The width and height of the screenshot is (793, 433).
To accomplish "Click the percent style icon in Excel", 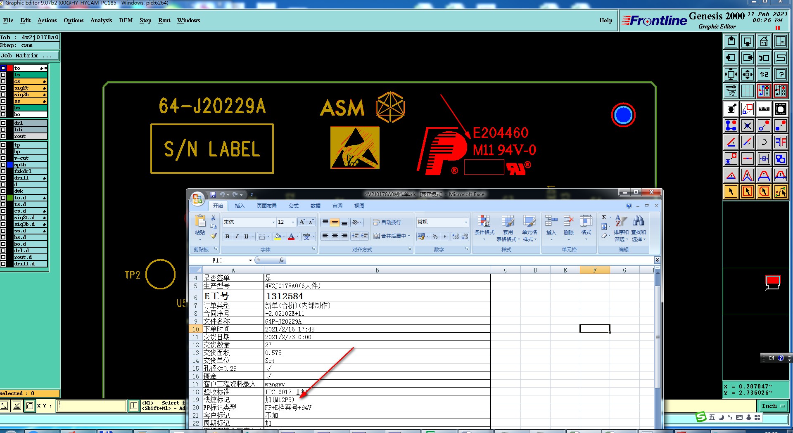I will coord(435,237).
